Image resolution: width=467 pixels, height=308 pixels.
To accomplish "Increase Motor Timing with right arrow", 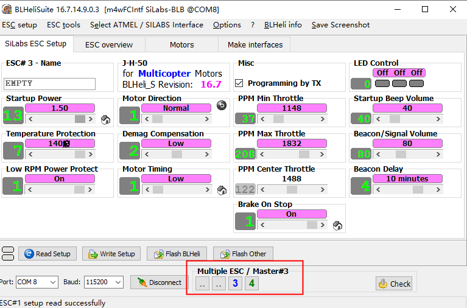I will click(x=207, y=190).
